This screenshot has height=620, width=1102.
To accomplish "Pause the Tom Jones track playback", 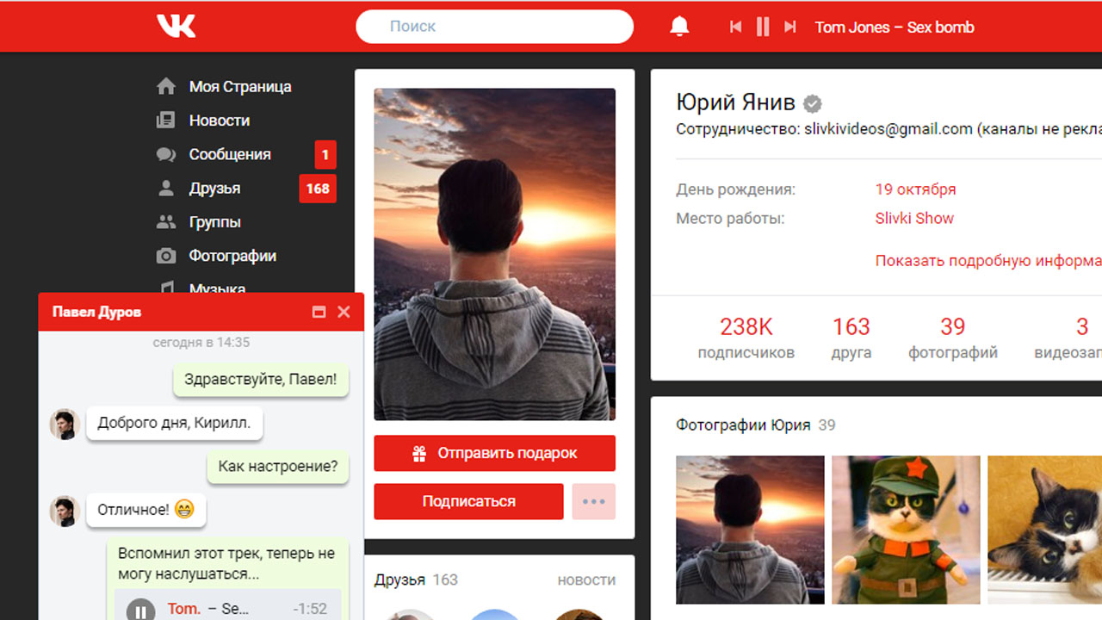I will point(762,27).
